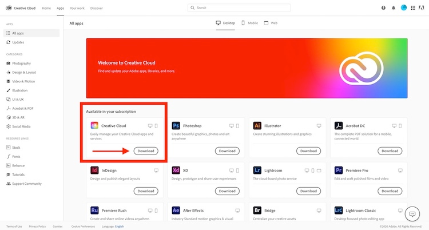Click the Photoshop Ps app icon
The height and width of the screenshot is (230, 429).
(x=176, y=126)
